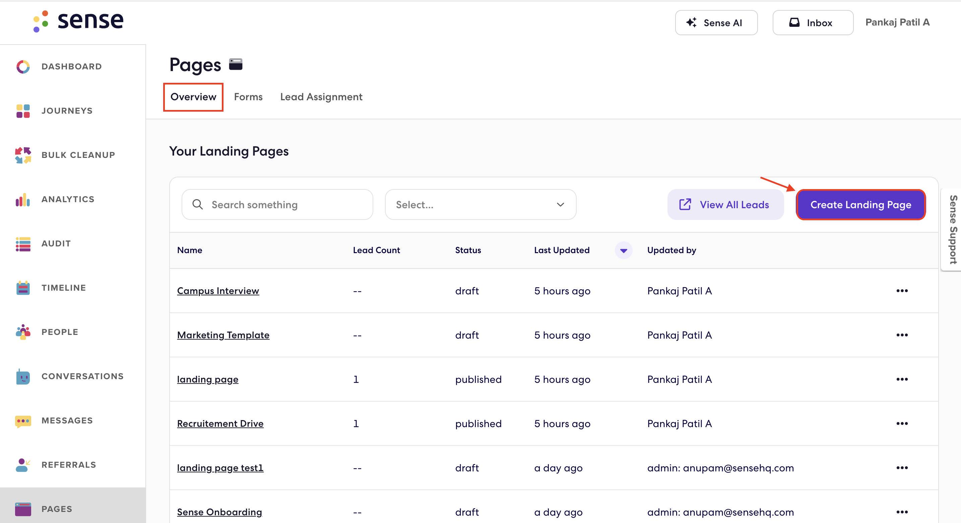Click admin email in Sense Onboarding row
Image resolution: width=961 pixels, height=523 pixels.
click(x=720, y=512)
